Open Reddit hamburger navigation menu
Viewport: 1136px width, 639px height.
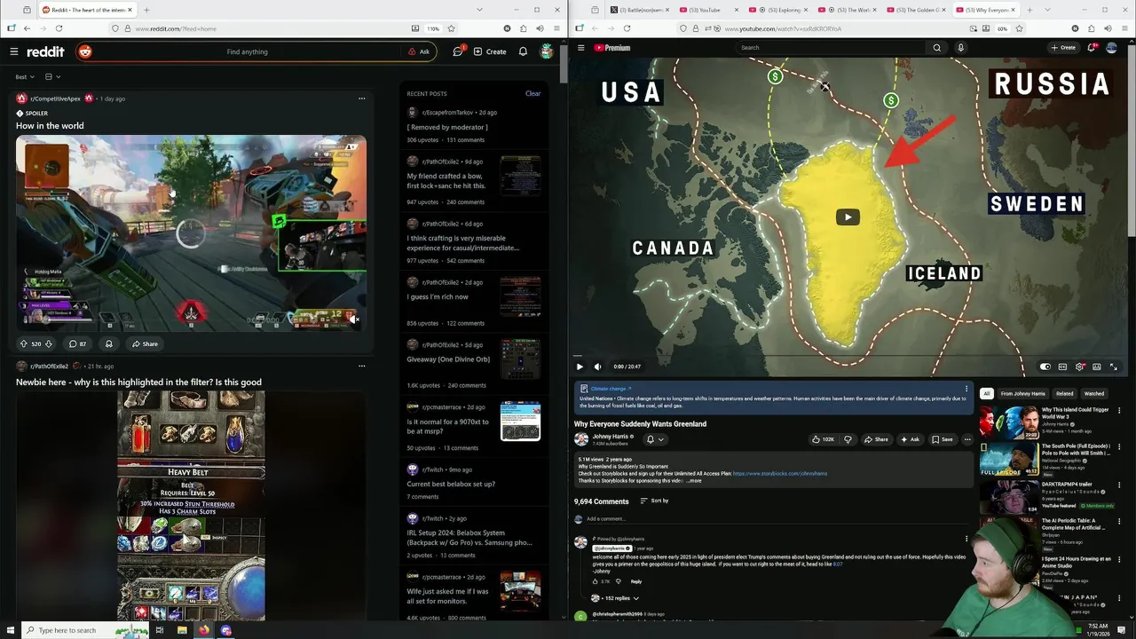tap(14, 51)
